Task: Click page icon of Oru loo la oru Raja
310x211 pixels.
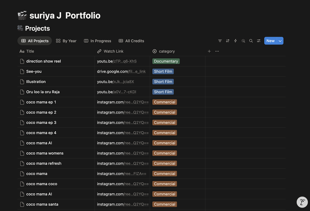Action: point(22,92)
